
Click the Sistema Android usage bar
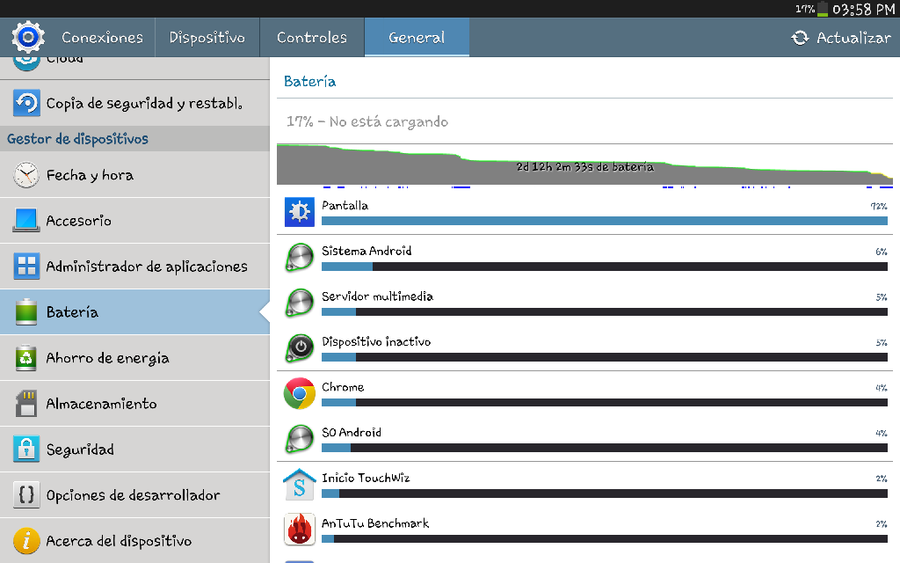click(604, 266)
